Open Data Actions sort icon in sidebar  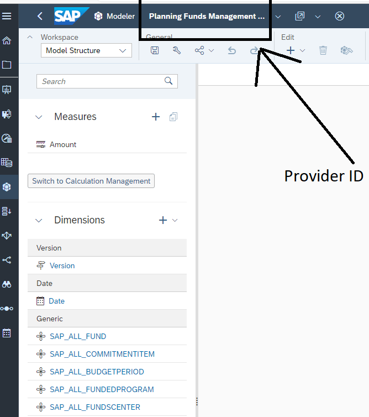7,211
